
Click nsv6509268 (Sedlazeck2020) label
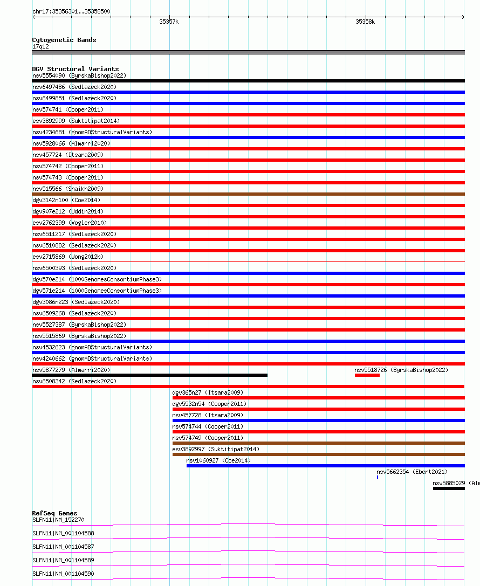pos(74,313)
